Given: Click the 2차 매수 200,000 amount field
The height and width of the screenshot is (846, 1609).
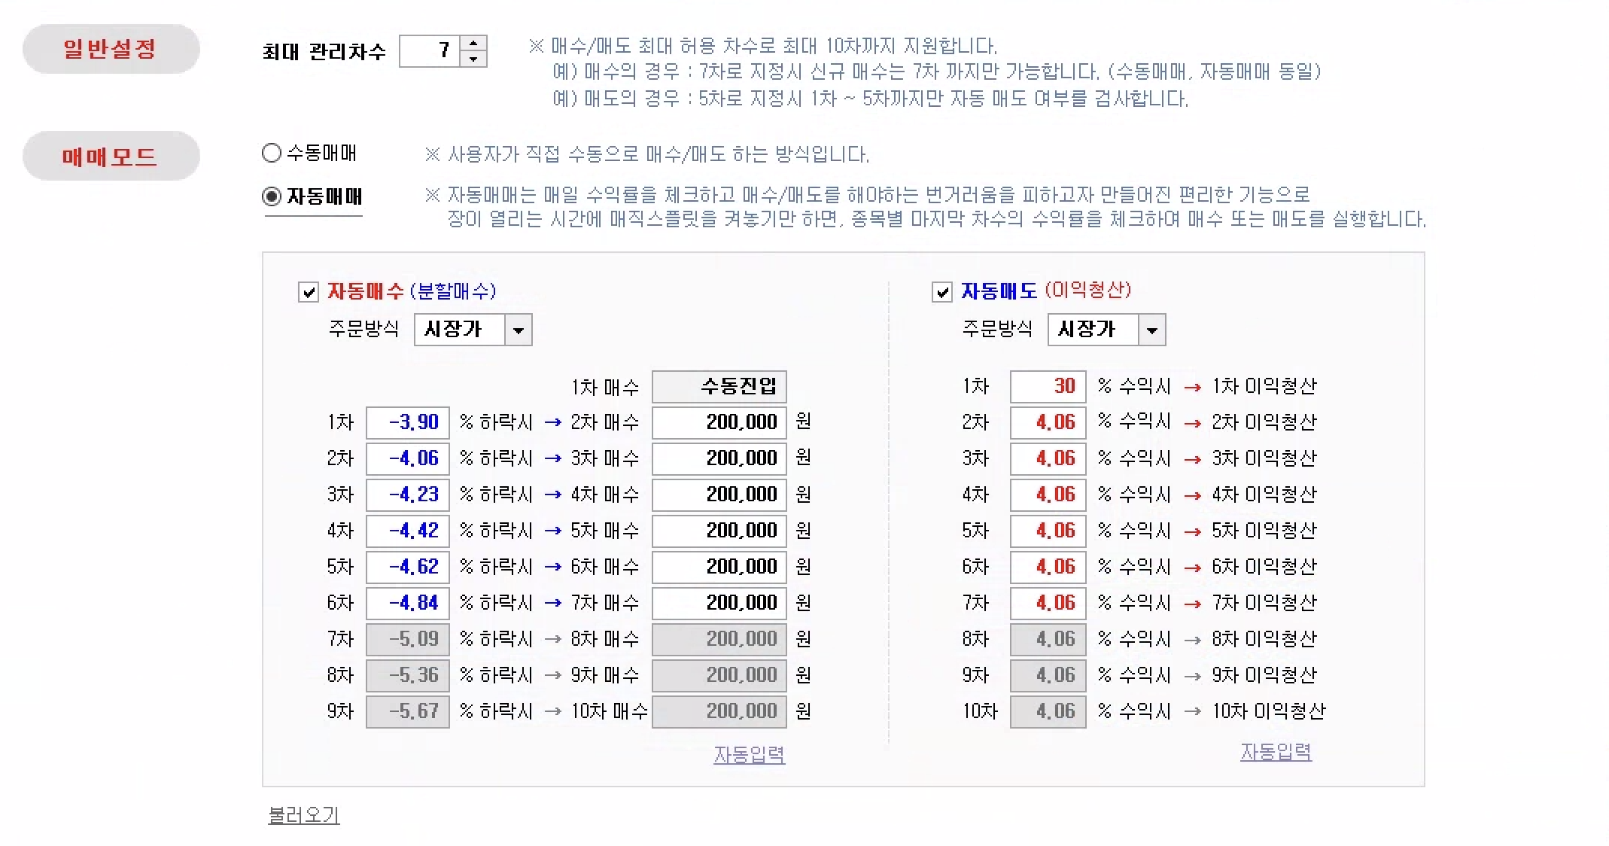Looking at the screenshot, I should [x=719, y=422].
